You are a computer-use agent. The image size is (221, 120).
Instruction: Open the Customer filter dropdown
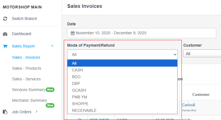click(202, 53)
